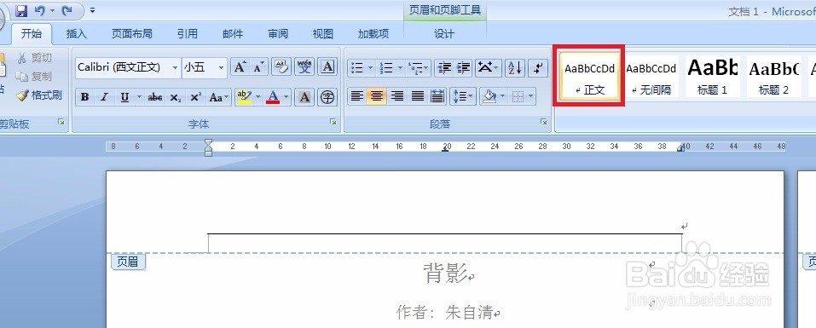816x328 pixels.
Task: Toggle Subscript formatting
Action: pyautogui.click(x=176, y=97)
